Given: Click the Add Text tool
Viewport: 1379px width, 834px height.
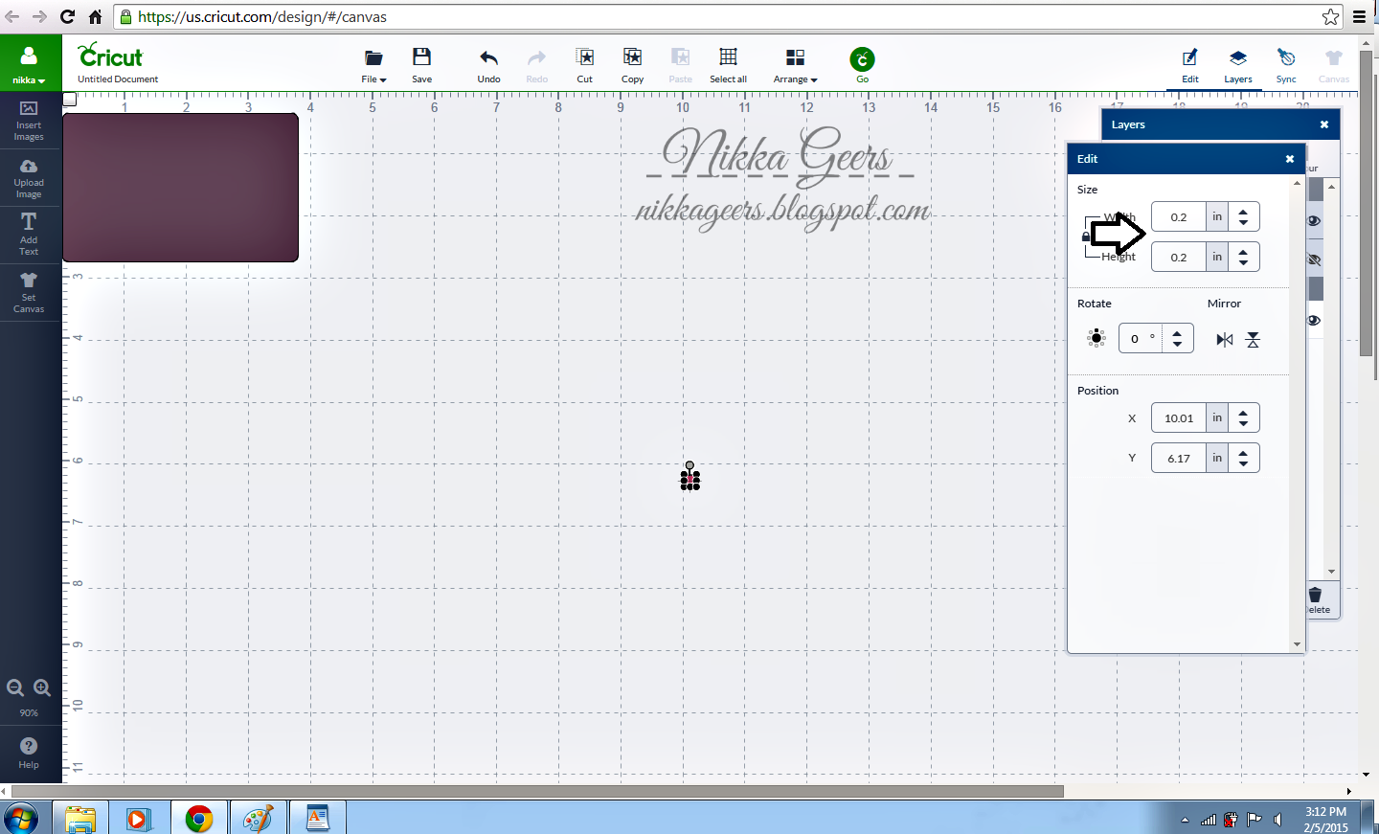Looking at the screenshot, I should pyautogui.click(x=29, y=233).
